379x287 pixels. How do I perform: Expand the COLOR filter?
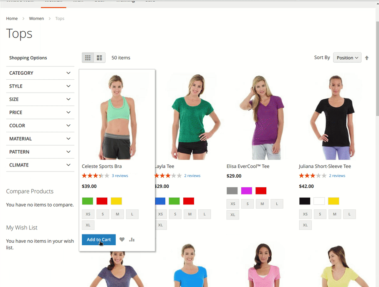tap(40, 126)
